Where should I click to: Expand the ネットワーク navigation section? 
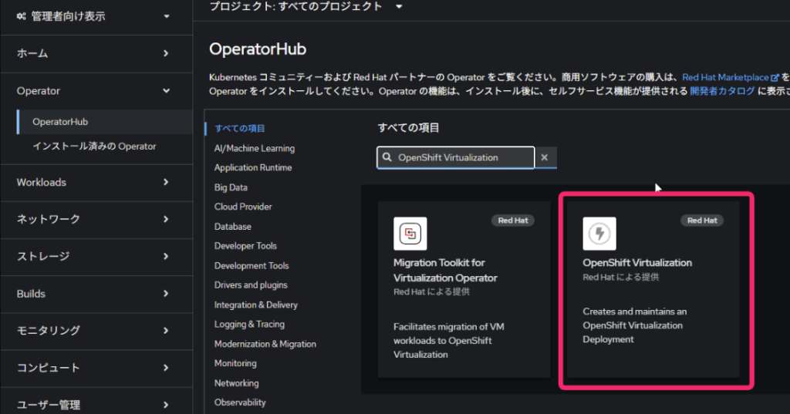point(96,220)
